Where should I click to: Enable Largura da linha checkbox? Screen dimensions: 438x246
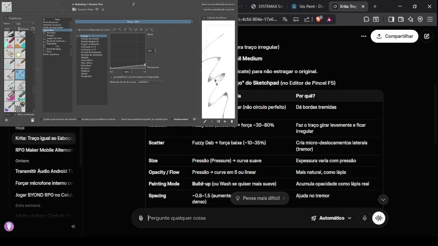(44, 38)
